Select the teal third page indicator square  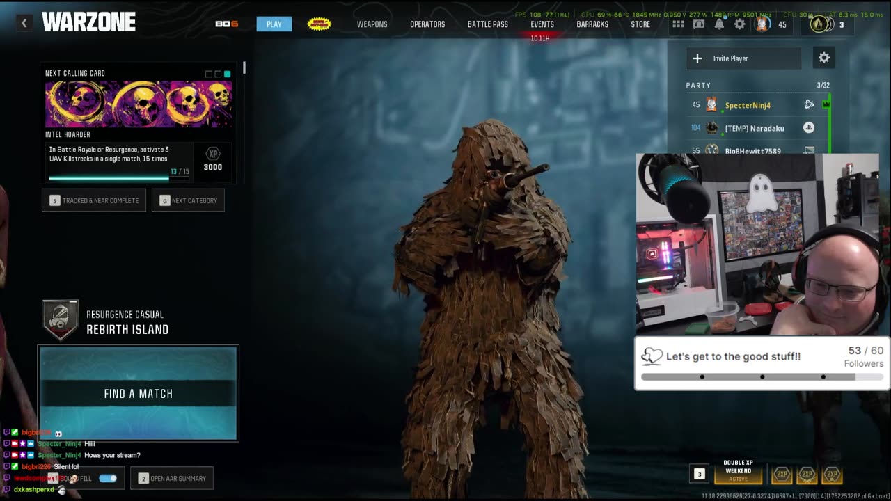[x=227, y=74]
